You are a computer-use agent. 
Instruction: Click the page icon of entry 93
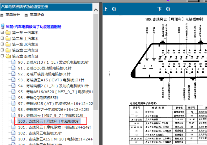coord(13,80)
